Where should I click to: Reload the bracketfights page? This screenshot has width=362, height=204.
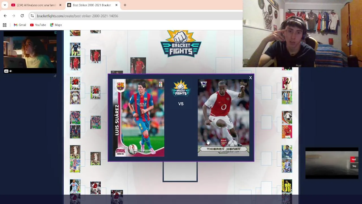pyautogui.click(x=22, y=16)
